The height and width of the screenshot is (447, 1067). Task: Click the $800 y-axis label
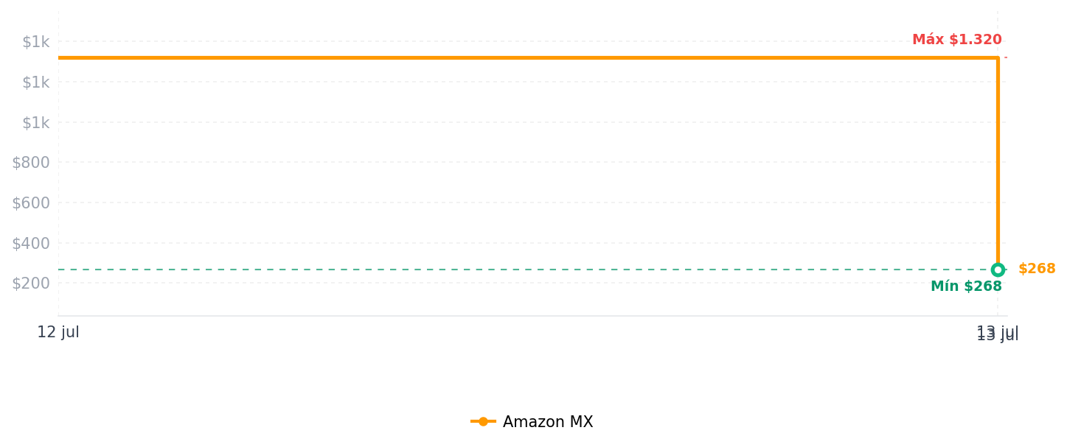31,163
